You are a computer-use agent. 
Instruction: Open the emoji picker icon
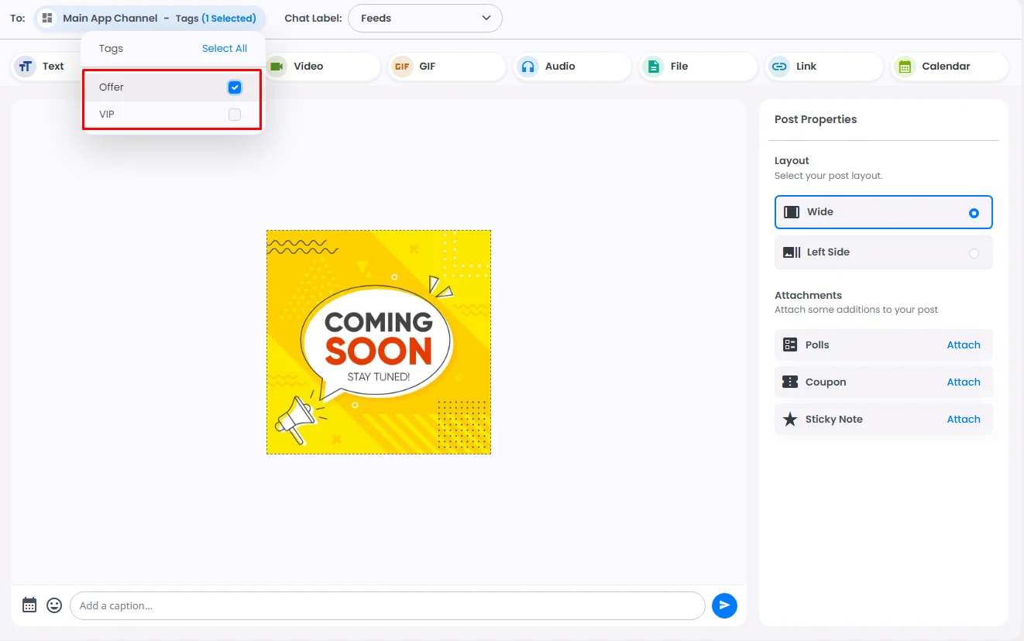point(54,605)
